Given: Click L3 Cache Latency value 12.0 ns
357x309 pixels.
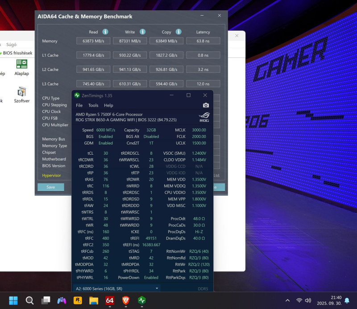Looking at the screenshot, I should tap(203, 84).
